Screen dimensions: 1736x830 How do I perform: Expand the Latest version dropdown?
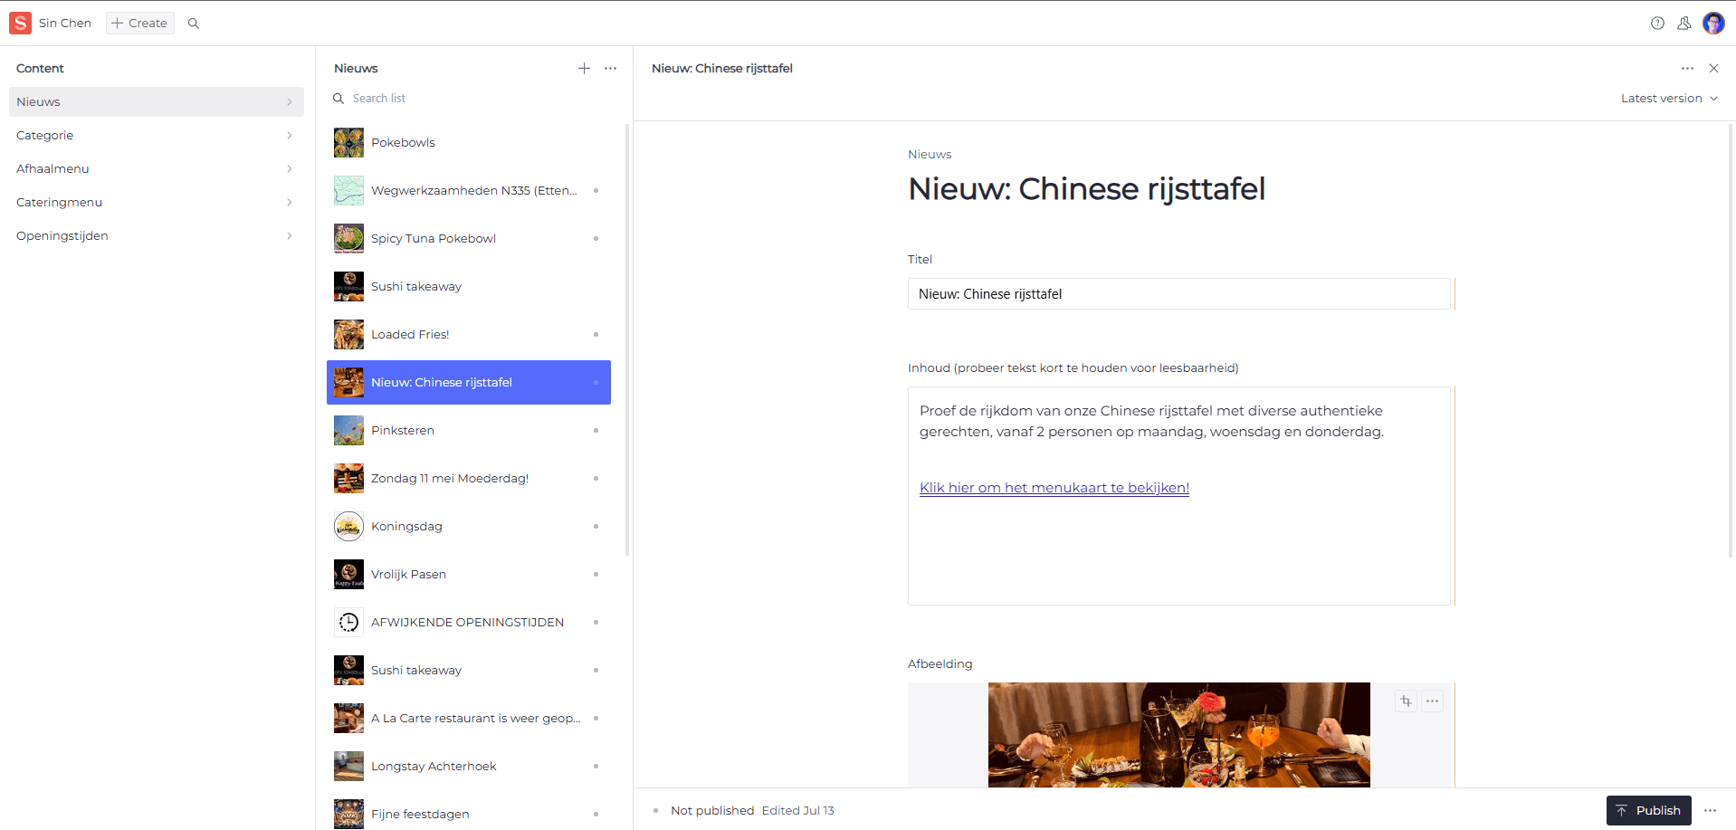(1668, 98)
